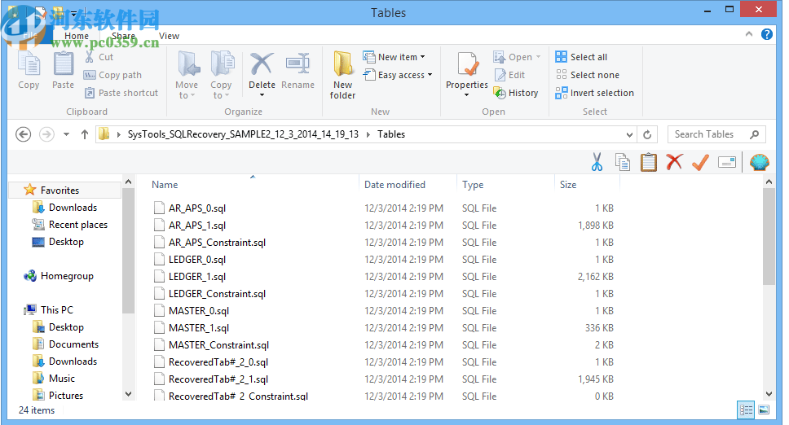Click Paste shortcut command

(x=121, y=93)
